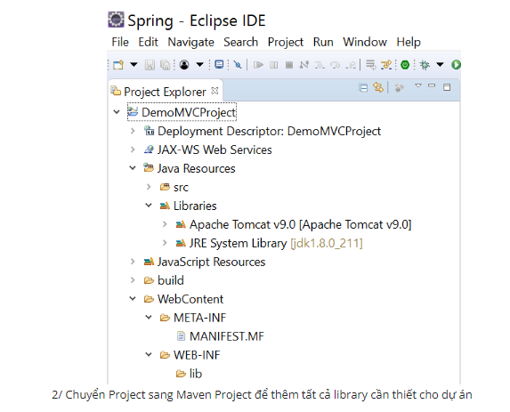The width and height of the screenshot is (510, 412).
Task: Open the Run menu
Action: pyautogui.click(x=323, y=42)
